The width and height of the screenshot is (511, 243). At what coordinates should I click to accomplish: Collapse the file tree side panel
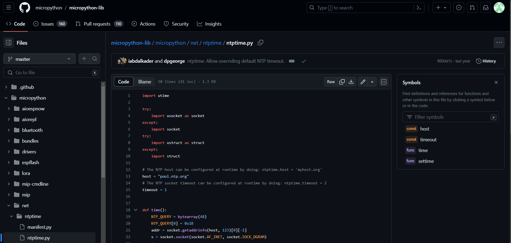[x=9, y=43]
